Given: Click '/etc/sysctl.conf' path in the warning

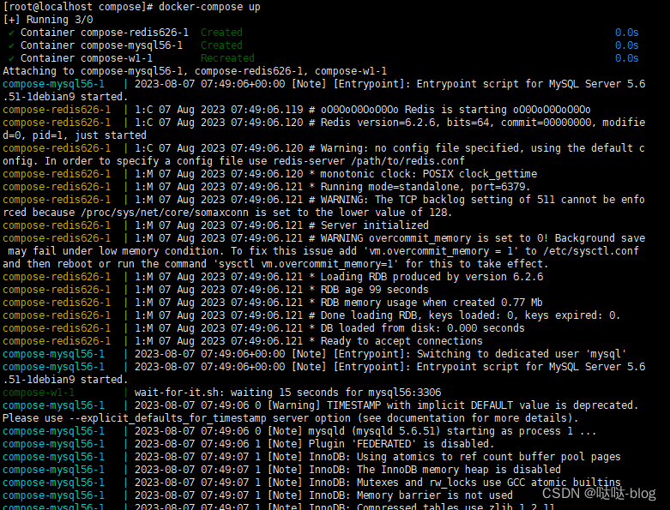Looking at the screenshot, I should click(591, 251).
